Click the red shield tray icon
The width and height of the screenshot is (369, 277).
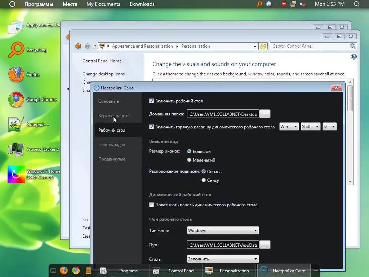point(284,4)
